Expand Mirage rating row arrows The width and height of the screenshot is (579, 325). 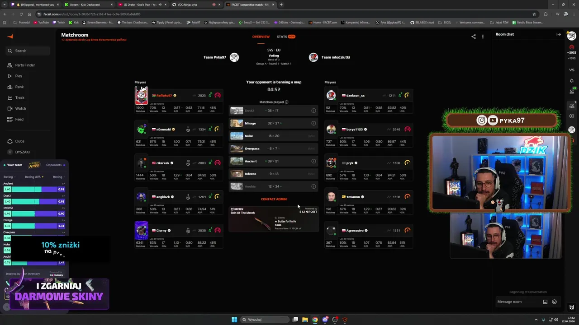(x=63, y=220)
